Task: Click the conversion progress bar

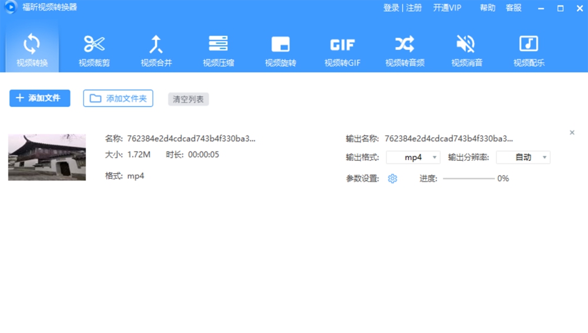Action: (x=469, y=179)
